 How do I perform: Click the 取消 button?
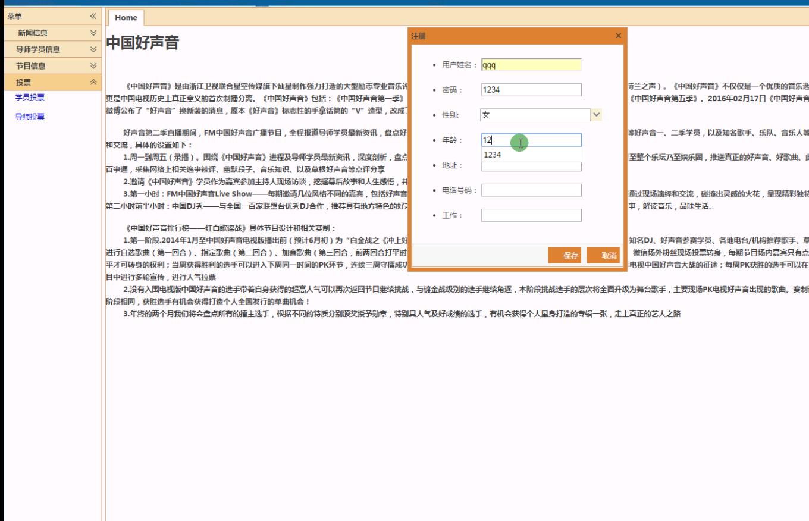[603, 256]
